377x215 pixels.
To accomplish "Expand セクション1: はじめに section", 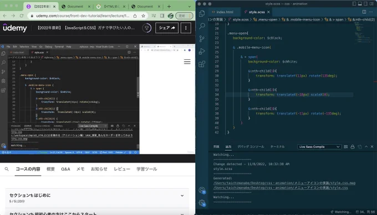I will (x=97, y=198).
